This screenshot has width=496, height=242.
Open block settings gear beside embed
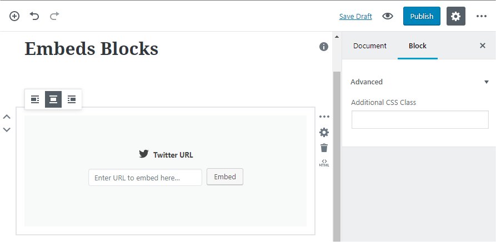[324, 132]
